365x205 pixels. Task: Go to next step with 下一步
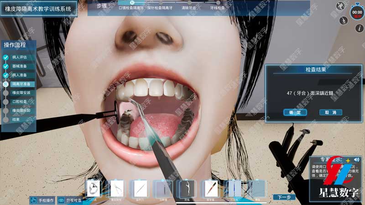[x=284, y=197]
